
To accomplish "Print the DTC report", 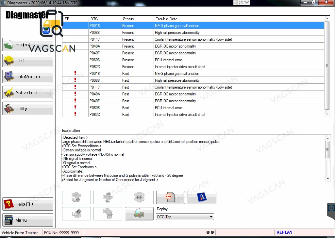I will [x=139, y=214].
